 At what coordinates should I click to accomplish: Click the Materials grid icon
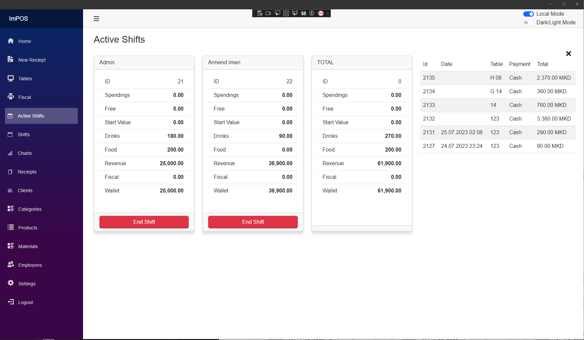(x=11, y=246)
